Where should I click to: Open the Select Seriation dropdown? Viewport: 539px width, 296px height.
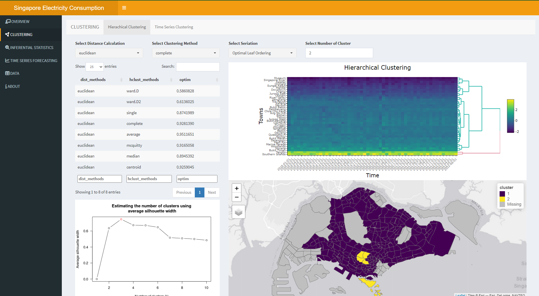coord(262,53)
